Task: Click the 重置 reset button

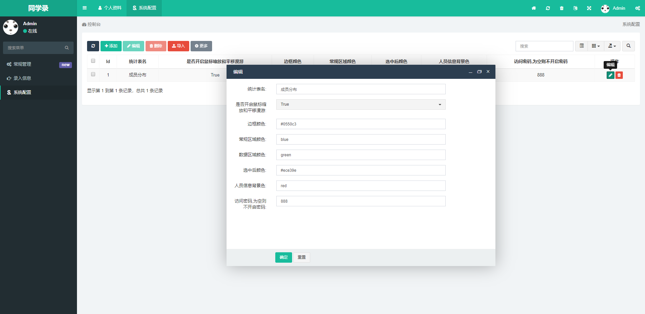Action: pos(301,257)
